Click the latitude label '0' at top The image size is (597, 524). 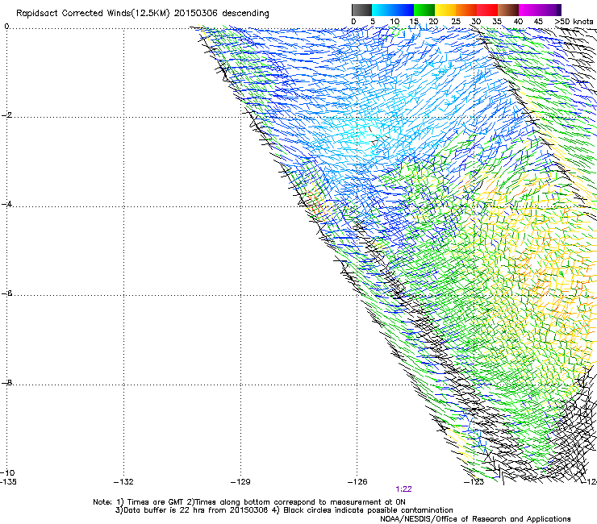(6, 27)
